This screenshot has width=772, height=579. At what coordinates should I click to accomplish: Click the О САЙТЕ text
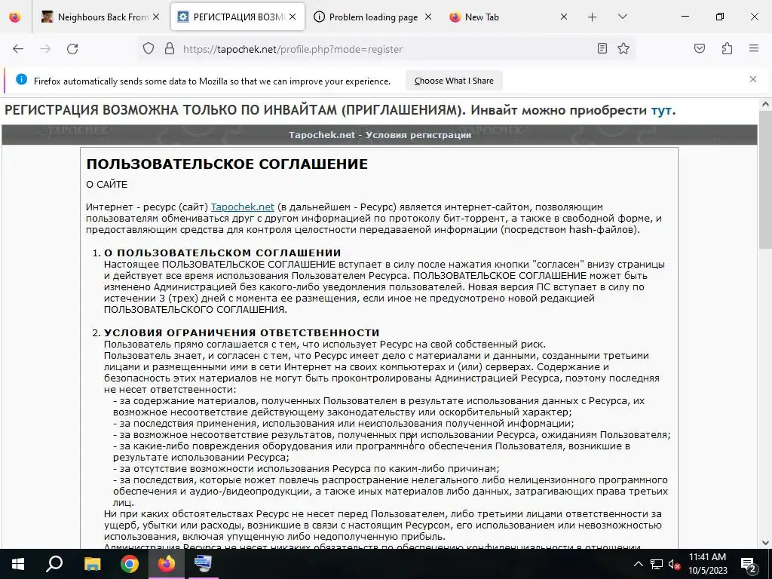[x=107, y=185]
